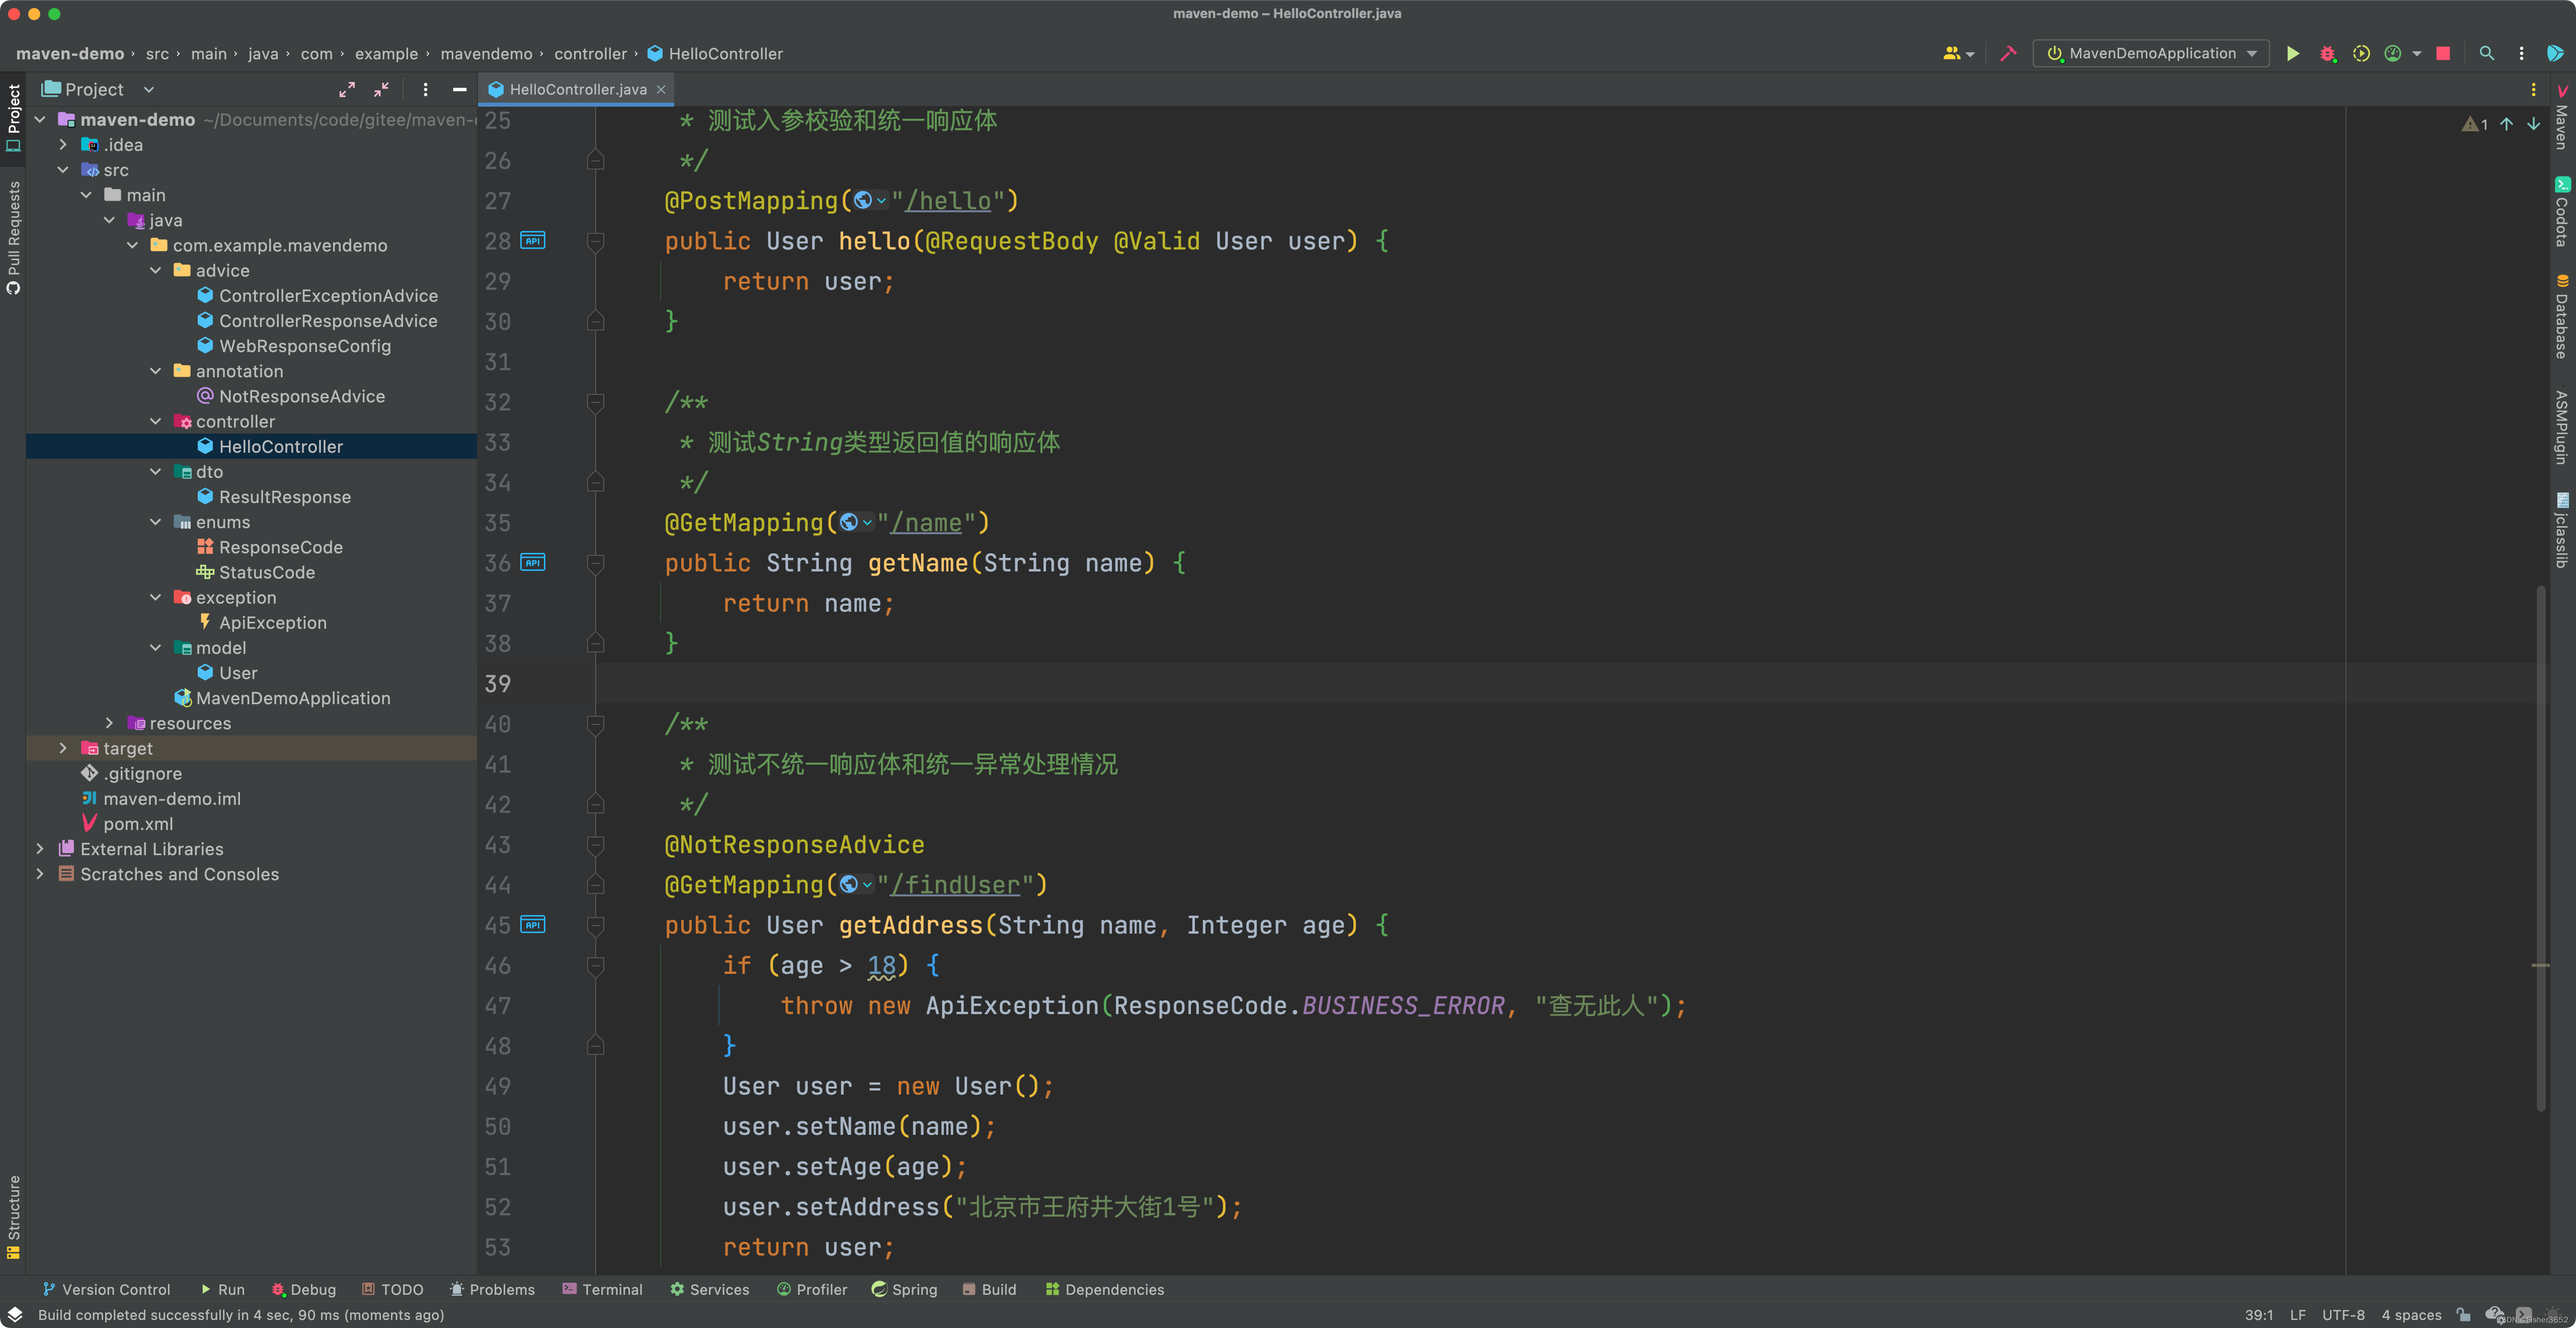This screenshot has width=2576, height=1328.
Task: Open the Project view selector dropdown
Action: point(98,89)
